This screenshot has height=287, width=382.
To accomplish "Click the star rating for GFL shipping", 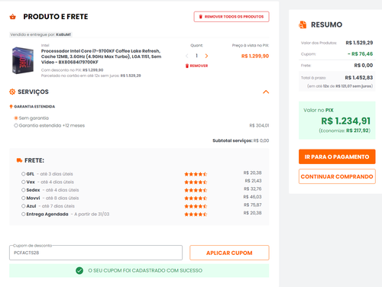I will coord(196,174).
